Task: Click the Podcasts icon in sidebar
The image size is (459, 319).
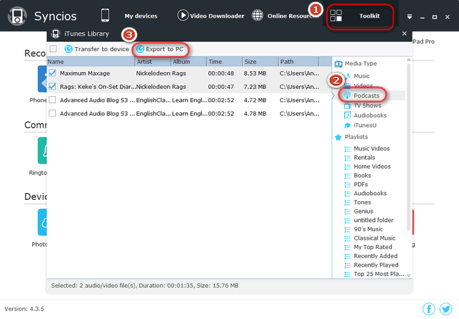Action: (x=347, y=96)
